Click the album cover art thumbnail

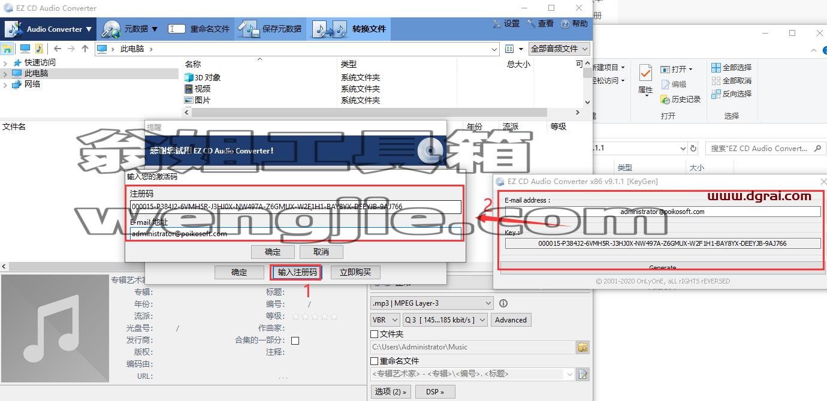point(55,328)
